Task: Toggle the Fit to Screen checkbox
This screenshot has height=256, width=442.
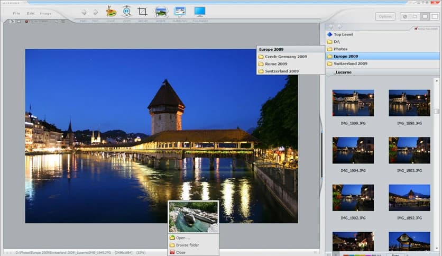Action: point(27,22)
